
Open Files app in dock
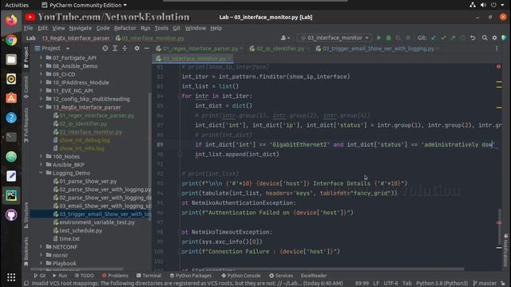[11, 60]
